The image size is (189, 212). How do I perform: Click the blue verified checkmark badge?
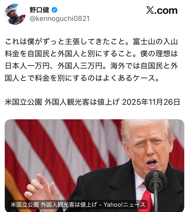click(x=54, y=10)
